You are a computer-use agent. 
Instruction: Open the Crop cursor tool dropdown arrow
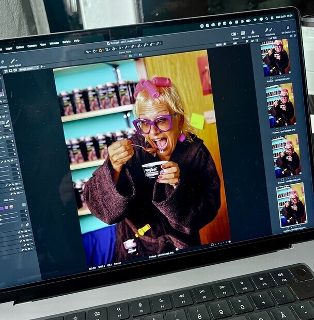point(110,49)
